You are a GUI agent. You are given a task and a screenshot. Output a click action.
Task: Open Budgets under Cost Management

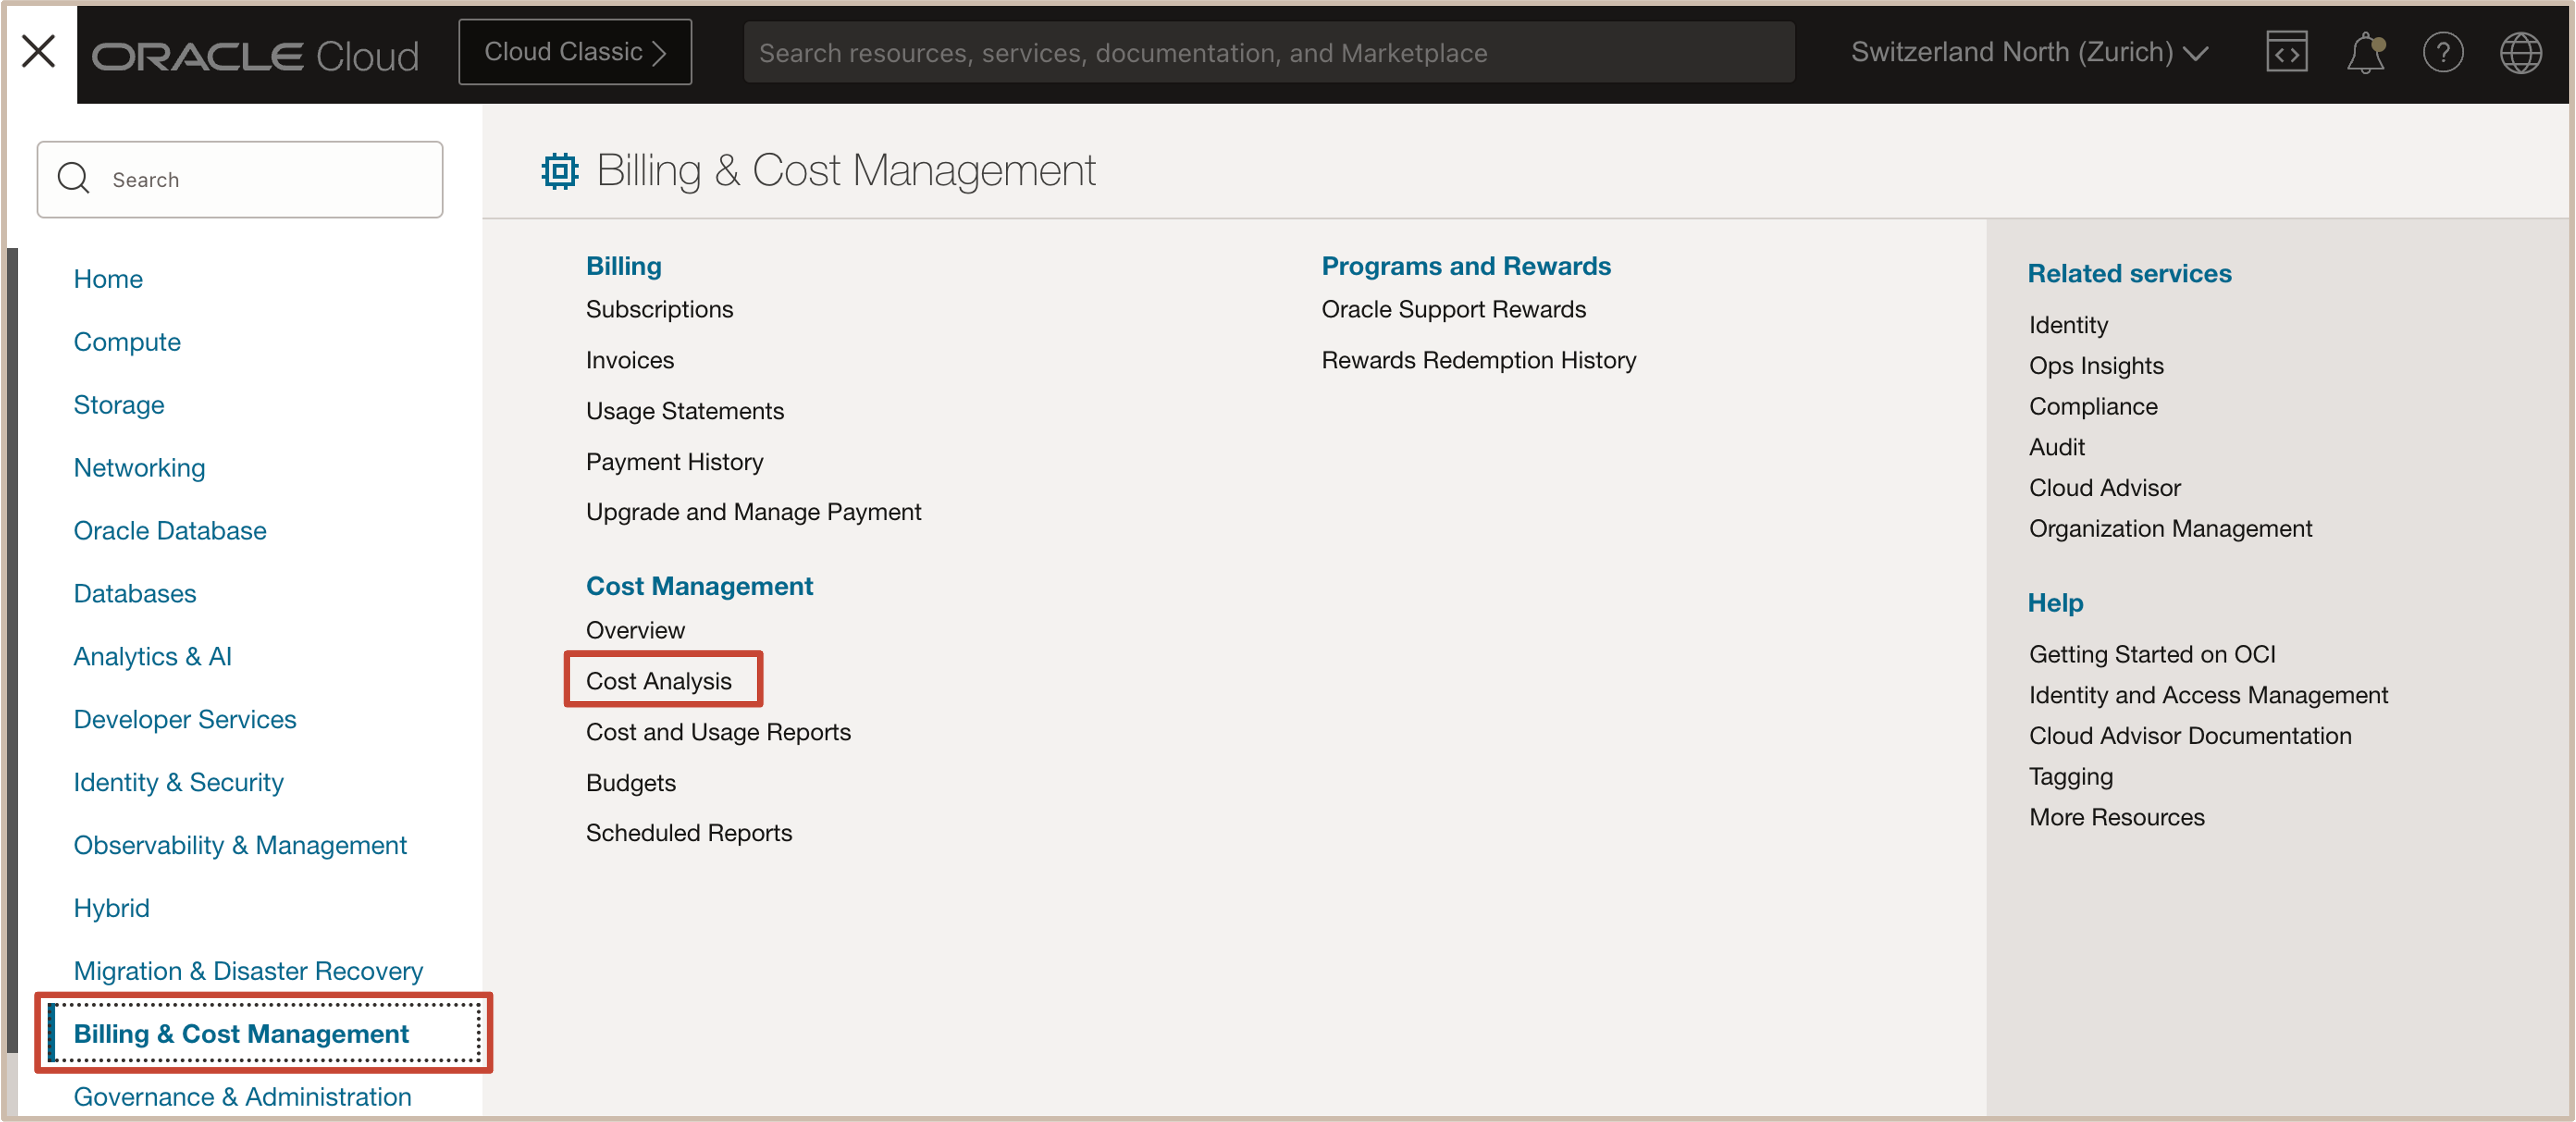coord(630,782)
